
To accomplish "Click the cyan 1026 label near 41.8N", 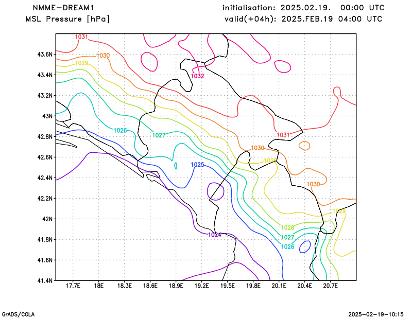I will [287, 247].
